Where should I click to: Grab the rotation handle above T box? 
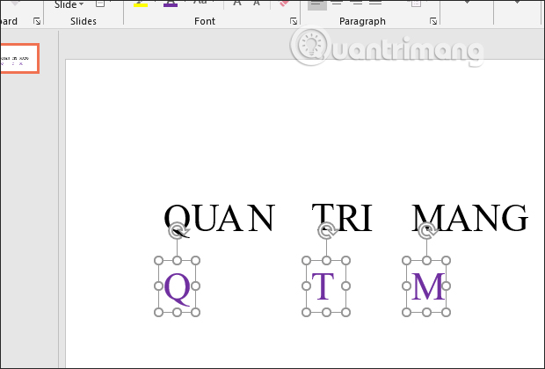click(x=326, y=231)
